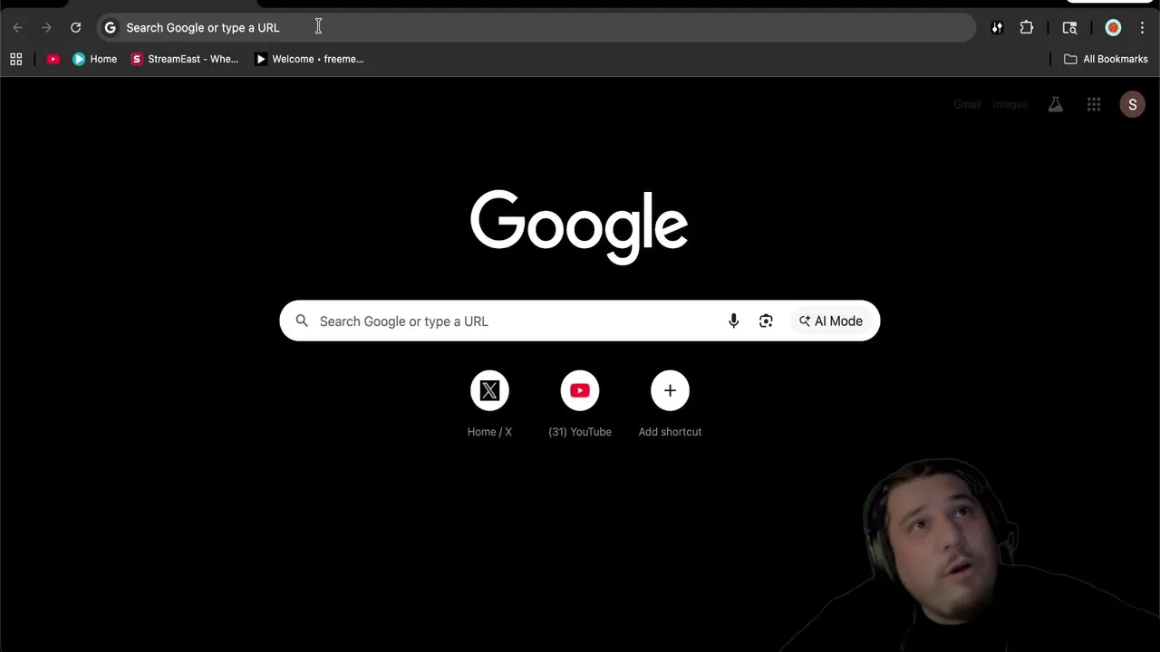Click the magnifier icon in search box
The width and height of the screenshot is (1160, 652).
pyautogui.click(x=302, y=321)
